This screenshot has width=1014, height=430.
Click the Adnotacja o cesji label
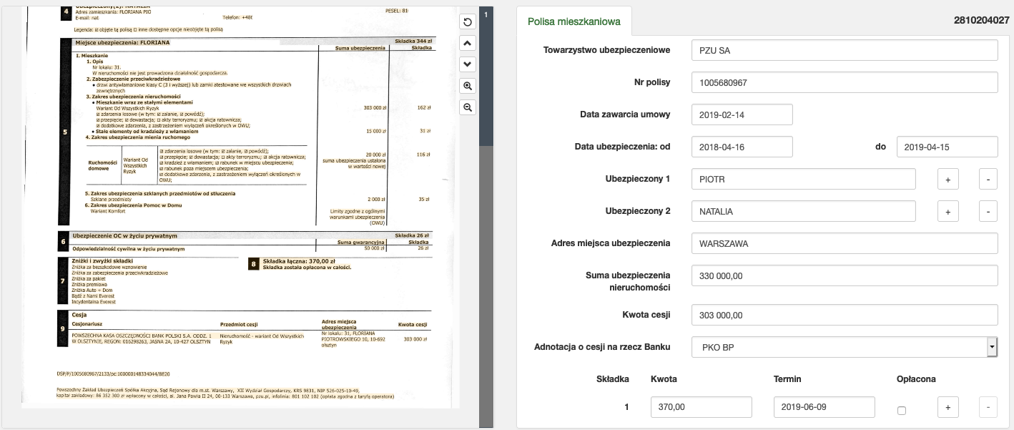pos(602,347)
